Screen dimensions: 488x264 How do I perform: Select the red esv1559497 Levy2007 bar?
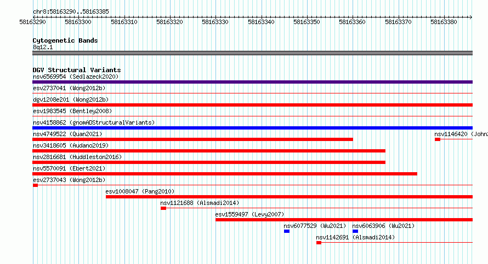coord(344,220)
